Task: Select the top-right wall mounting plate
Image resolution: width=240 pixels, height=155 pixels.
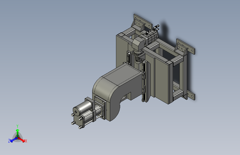Action: pyautogui.click(x=186, y=46)
